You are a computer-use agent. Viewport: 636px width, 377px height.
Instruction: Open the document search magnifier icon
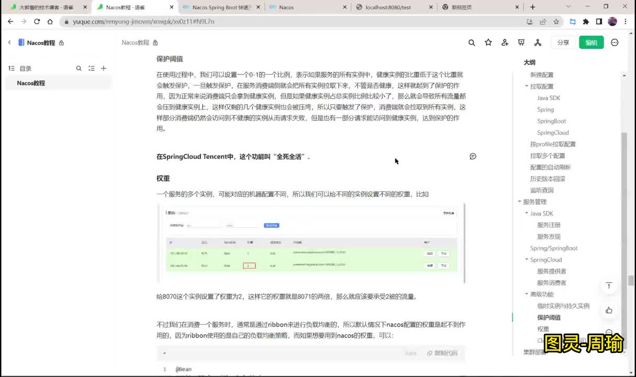click(x=472, y=42)
